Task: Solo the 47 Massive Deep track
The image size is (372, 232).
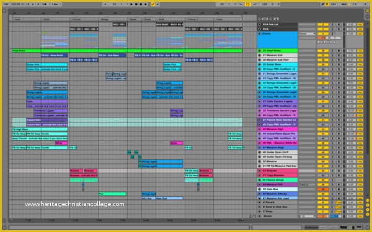Action: click(x=333, y=147)
